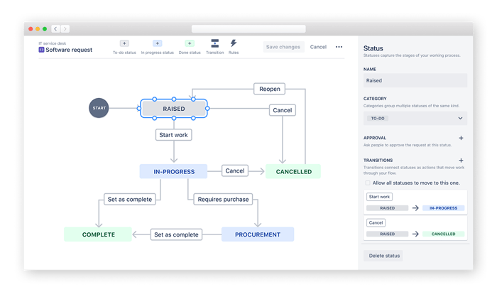Click the bottom-center connector handle on RAISED
This screenshot has height=292, width=497.
[x=174, y=118]
